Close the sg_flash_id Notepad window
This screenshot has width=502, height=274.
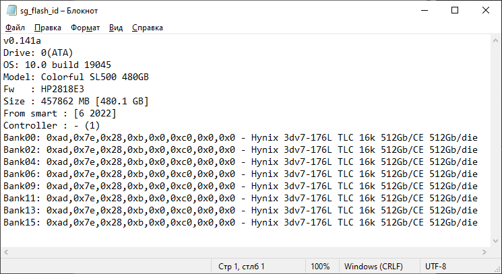(x=486, y=10)
